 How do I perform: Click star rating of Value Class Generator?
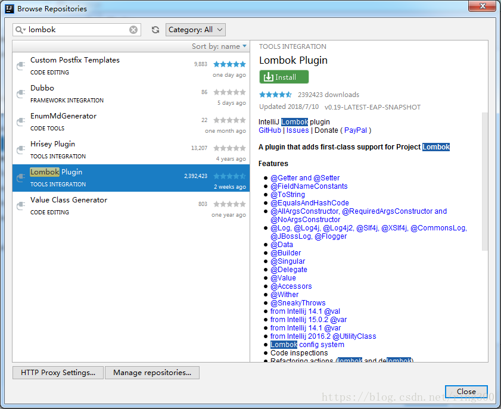pos(229,204)
